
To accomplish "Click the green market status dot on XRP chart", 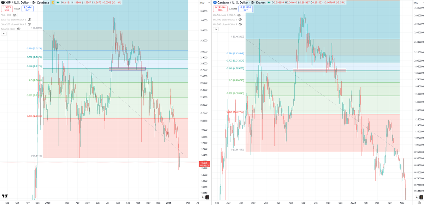I will pyautogui.click(x=57, y=2).
